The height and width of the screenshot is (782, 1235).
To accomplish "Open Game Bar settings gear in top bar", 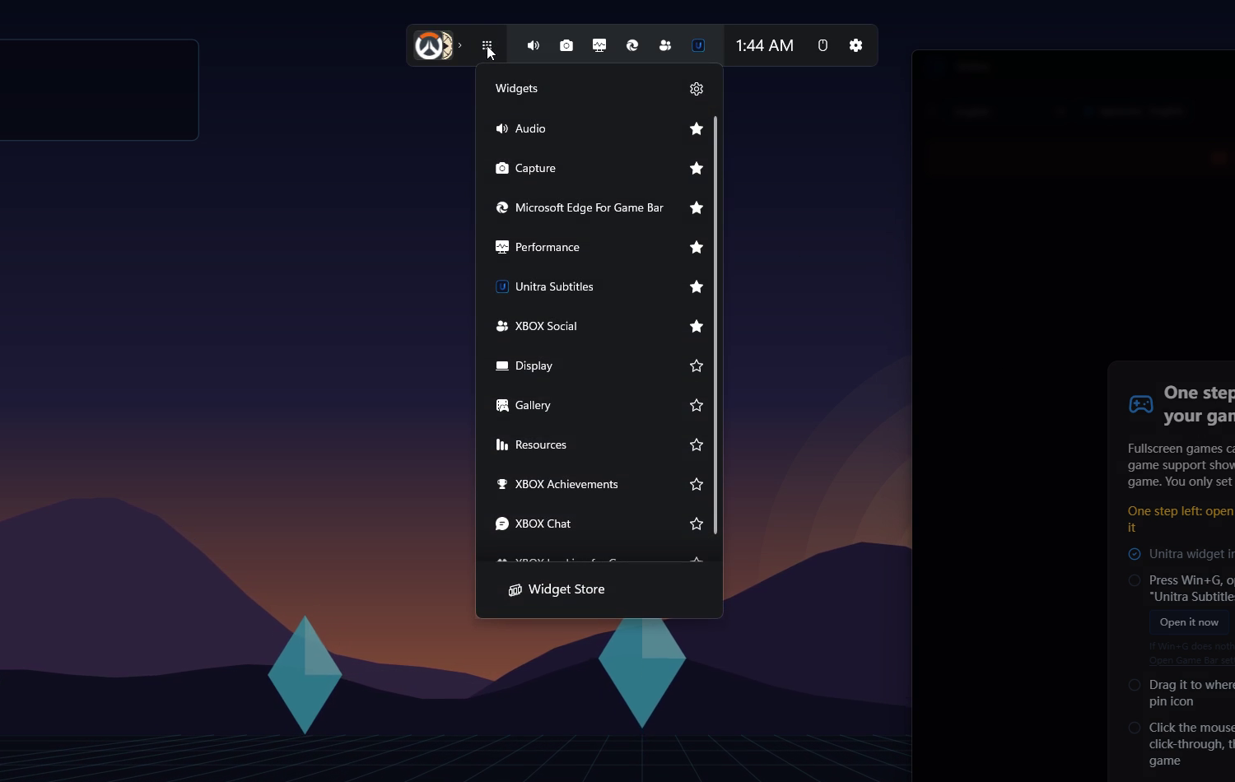I will coord(856,45).
